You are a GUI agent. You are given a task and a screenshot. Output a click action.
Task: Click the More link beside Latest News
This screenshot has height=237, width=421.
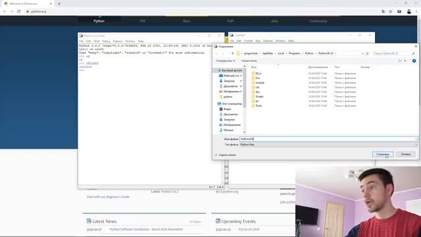[x=195, y=222]
